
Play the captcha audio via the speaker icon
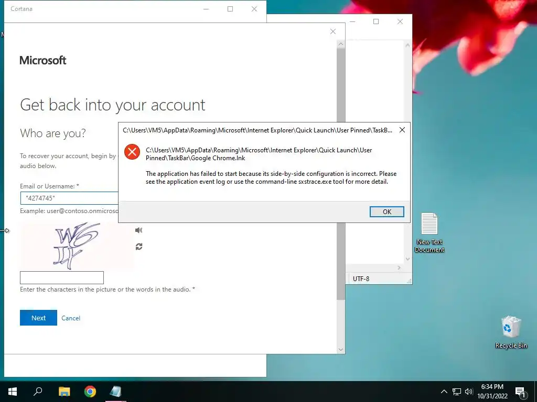tap(138, 230)
